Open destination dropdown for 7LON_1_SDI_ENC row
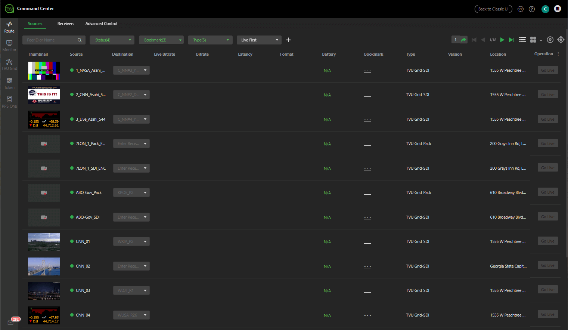 131,168
